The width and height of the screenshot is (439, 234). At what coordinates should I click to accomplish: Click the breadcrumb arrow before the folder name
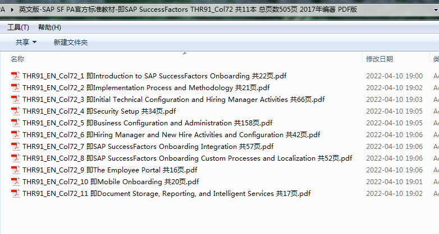click(12, 10)
